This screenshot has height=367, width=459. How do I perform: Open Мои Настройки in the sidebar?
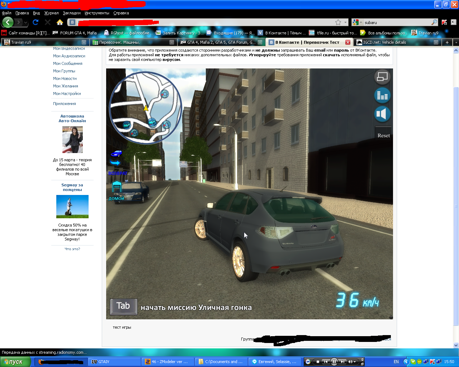[x=67, y=94]
